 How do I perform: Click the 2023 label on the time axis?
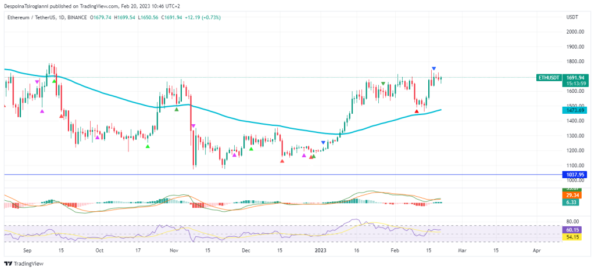(x=321, y=251)
